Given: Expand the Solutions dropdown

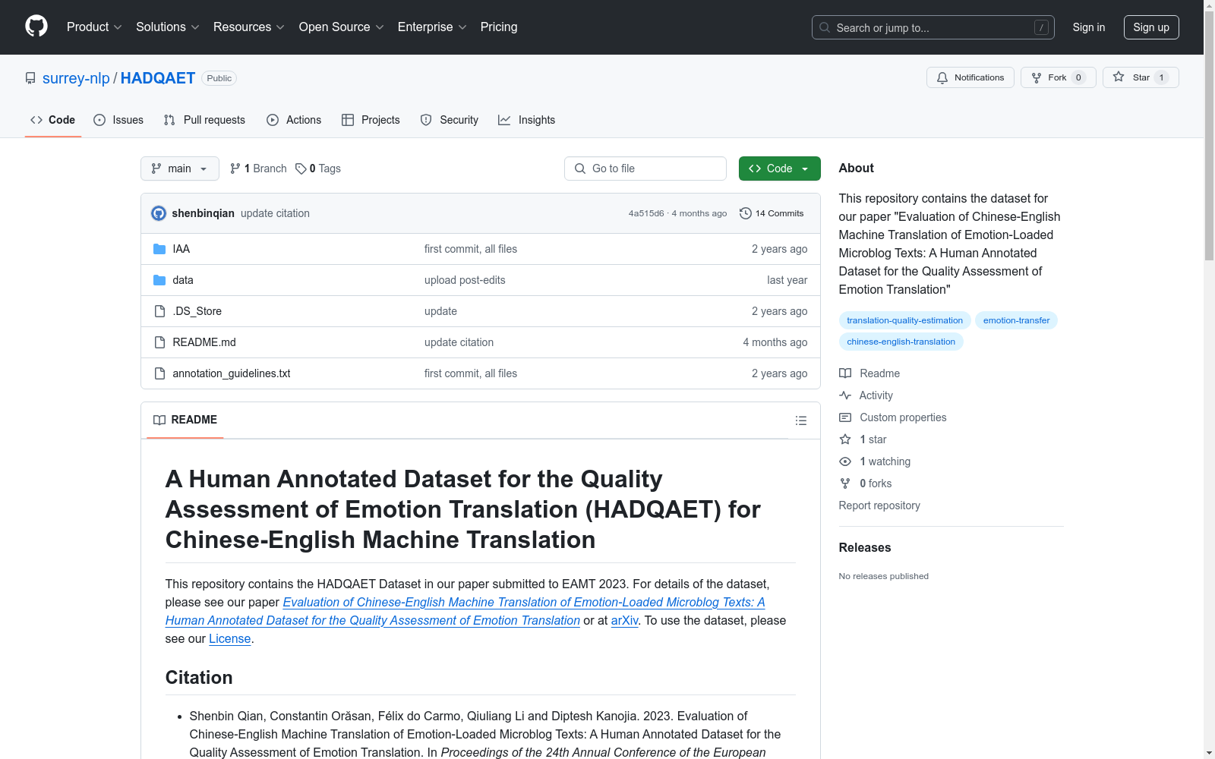Looking at the screenshot, I should pyautogui.click(x=168, y=27).
